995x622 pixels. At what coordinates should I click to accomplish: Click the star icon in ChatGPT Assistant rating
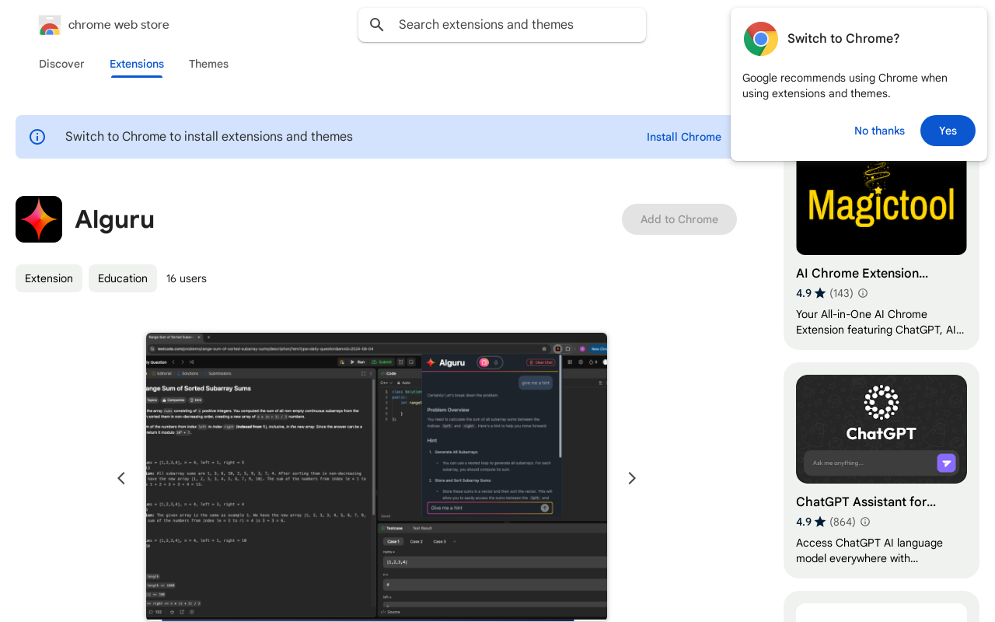820,522
